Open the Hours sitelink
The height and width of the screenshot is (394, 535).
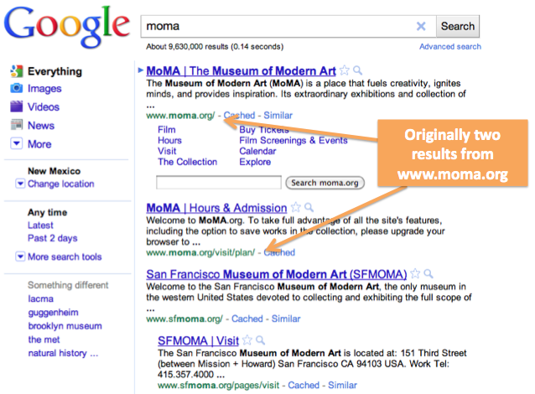169,140
